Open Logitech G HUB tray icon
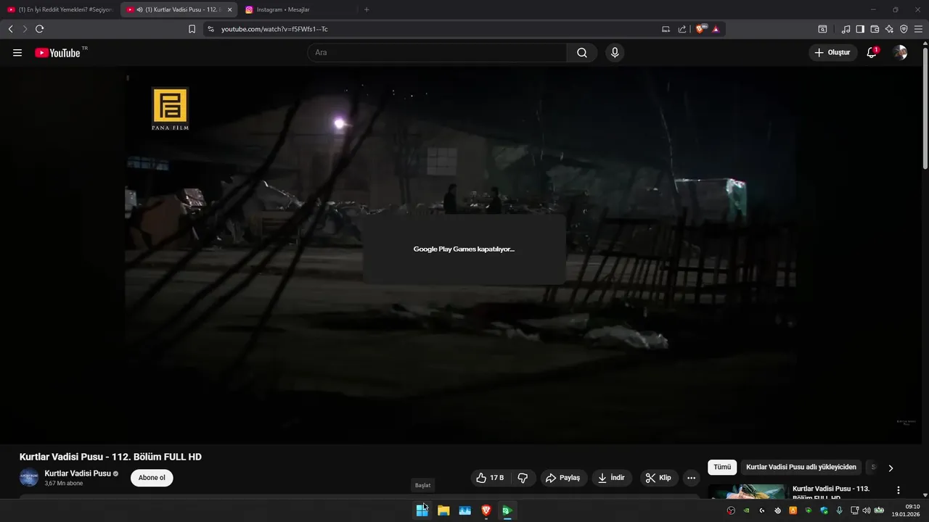Viewport: 929px width, 522px height. [x=762, y=510]
